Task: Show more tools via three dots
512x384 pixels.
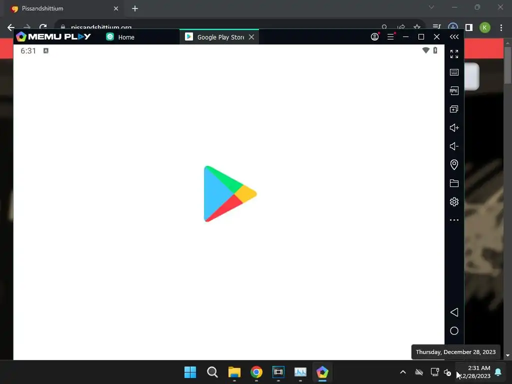Action: (454, 220)
